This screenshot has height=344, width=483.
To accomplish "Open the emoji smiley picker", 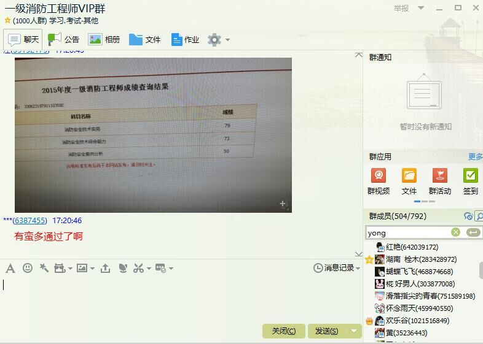I will click(x=28, y=268).
